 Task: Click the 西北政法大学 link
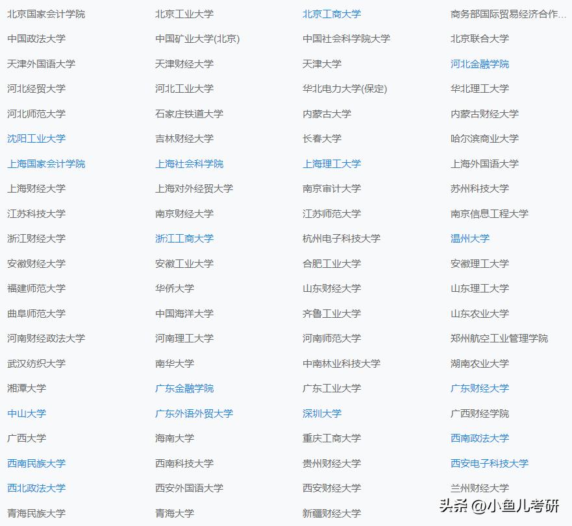36,488
